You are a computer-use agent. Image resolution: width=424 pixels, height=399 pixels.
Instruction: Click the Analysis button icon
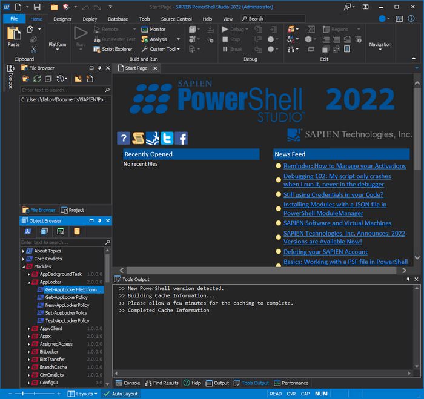tap(145, 39)
